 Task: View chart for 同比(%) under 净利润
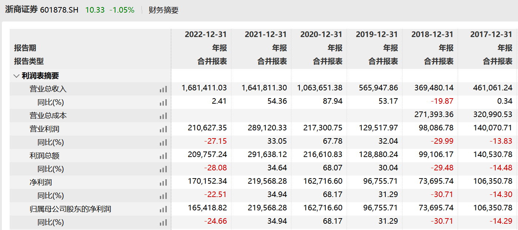[x=163, y=196]
